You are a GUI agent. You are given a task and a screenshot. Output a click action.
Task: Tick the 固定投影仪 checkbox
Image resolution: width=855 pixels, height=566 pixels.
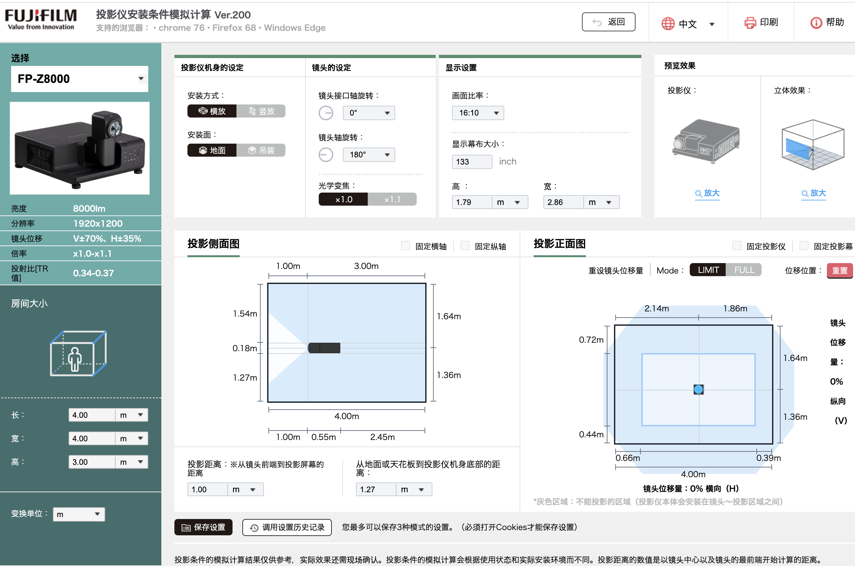tap(736, 246)
